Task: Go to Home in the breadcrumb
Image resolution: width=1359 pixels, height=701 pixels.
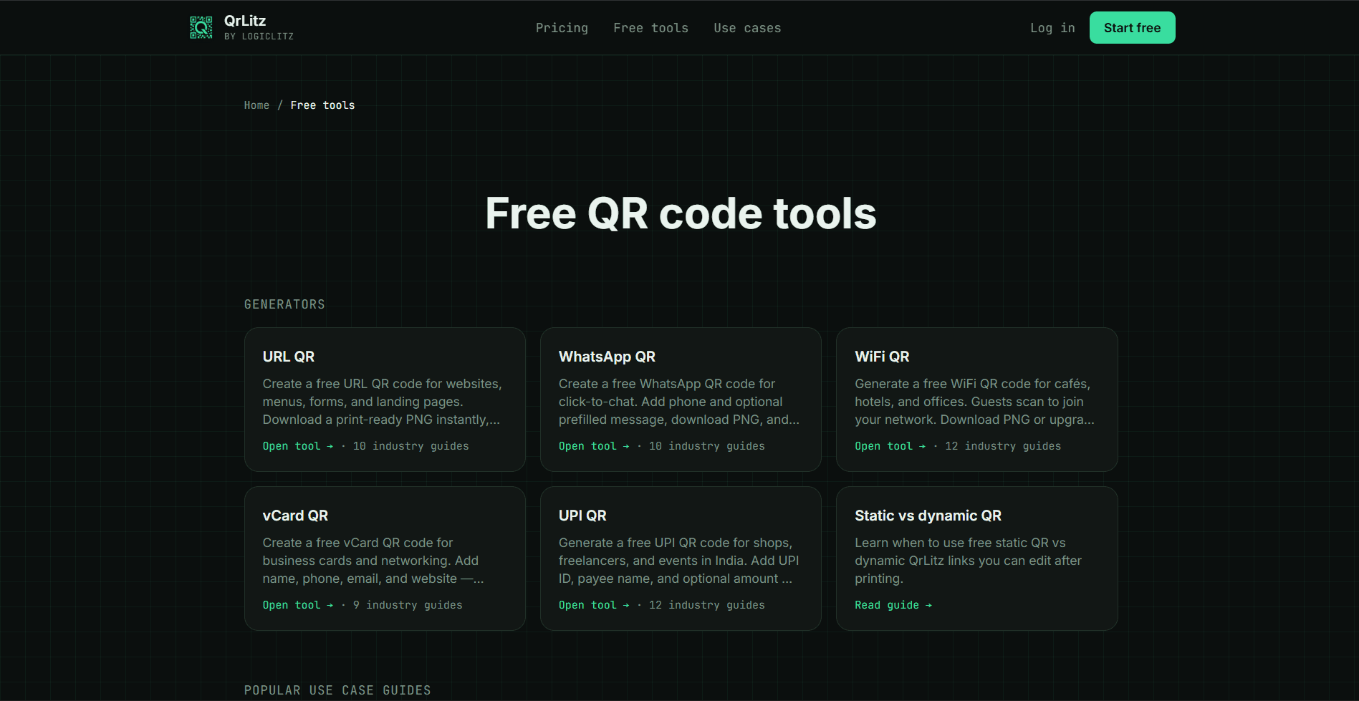Action: [x=256, y=105]
